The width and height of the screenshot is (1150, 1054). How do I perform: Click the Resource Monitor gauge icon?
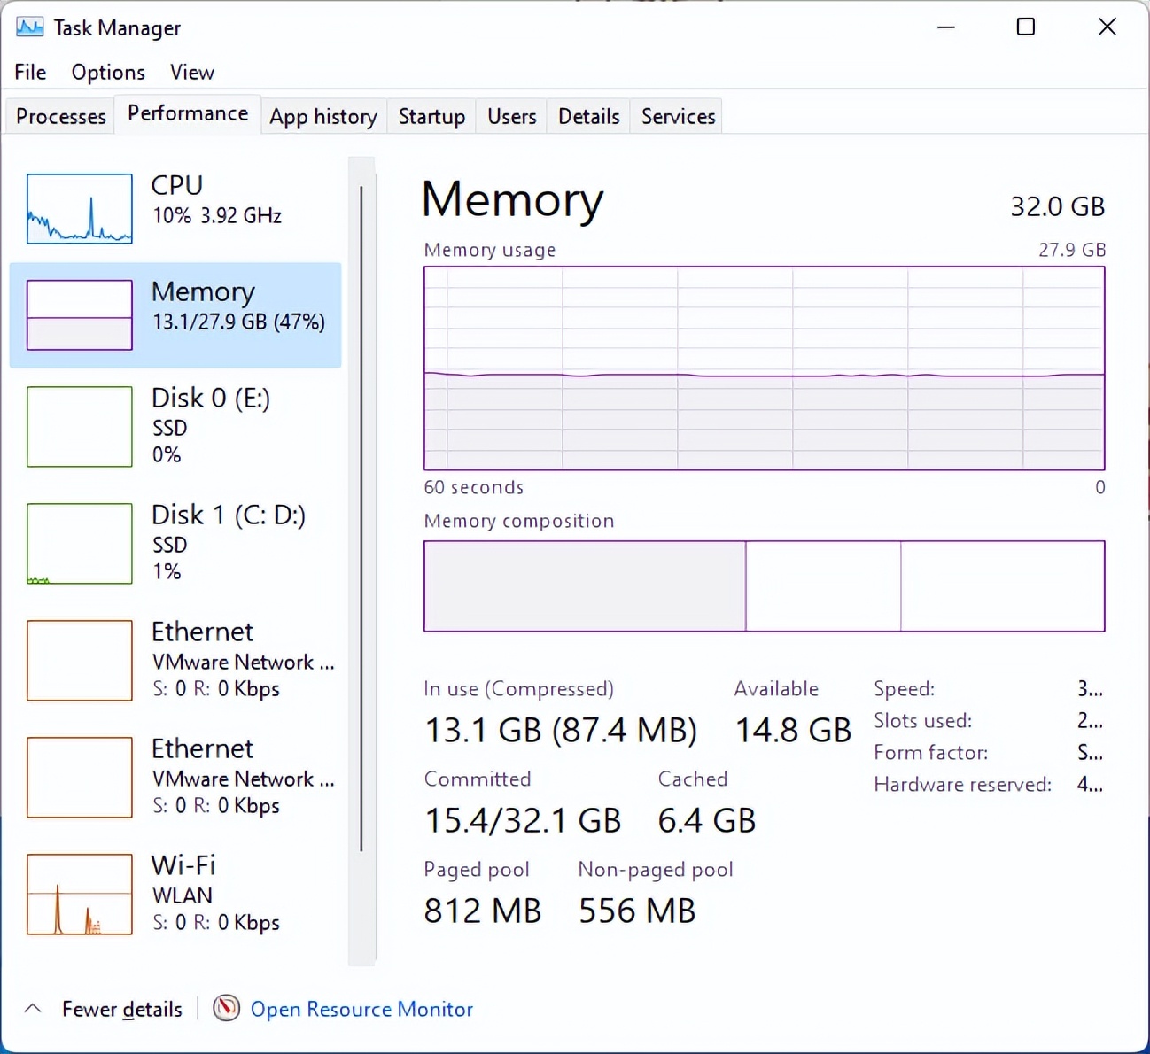(227, 1008)
